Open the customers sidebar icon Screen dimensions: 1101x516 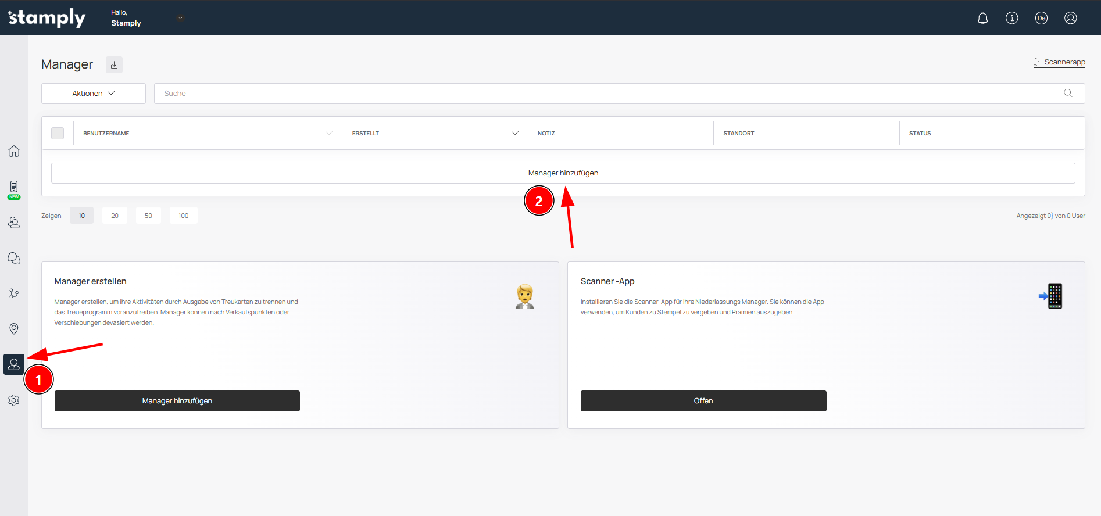(x=14, y=223)
